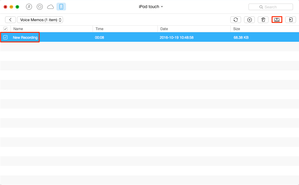The image size is (299, 185).
Task: Refresh the voice memos list
Action: click(x=236, y=20)
